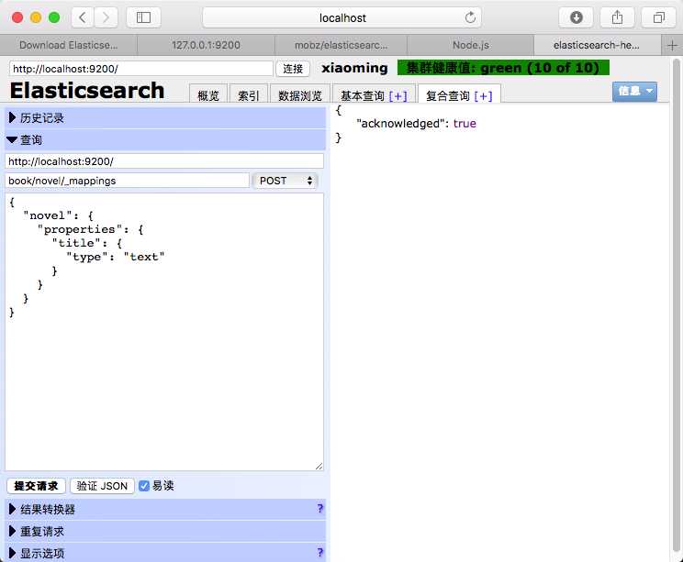The image size is (683, 562).
Task: Go back with Safari's back arrow
Action: (83, 17)
